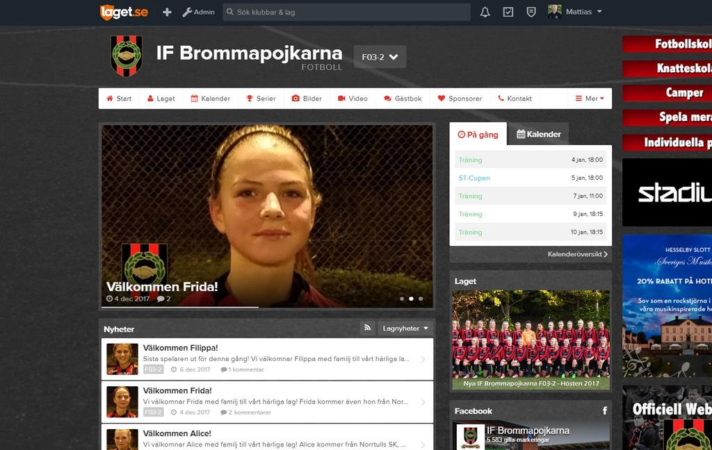712x450 pixels.
Task: Open F03-2 team selector dropdown
Action: tap(380, 57)
